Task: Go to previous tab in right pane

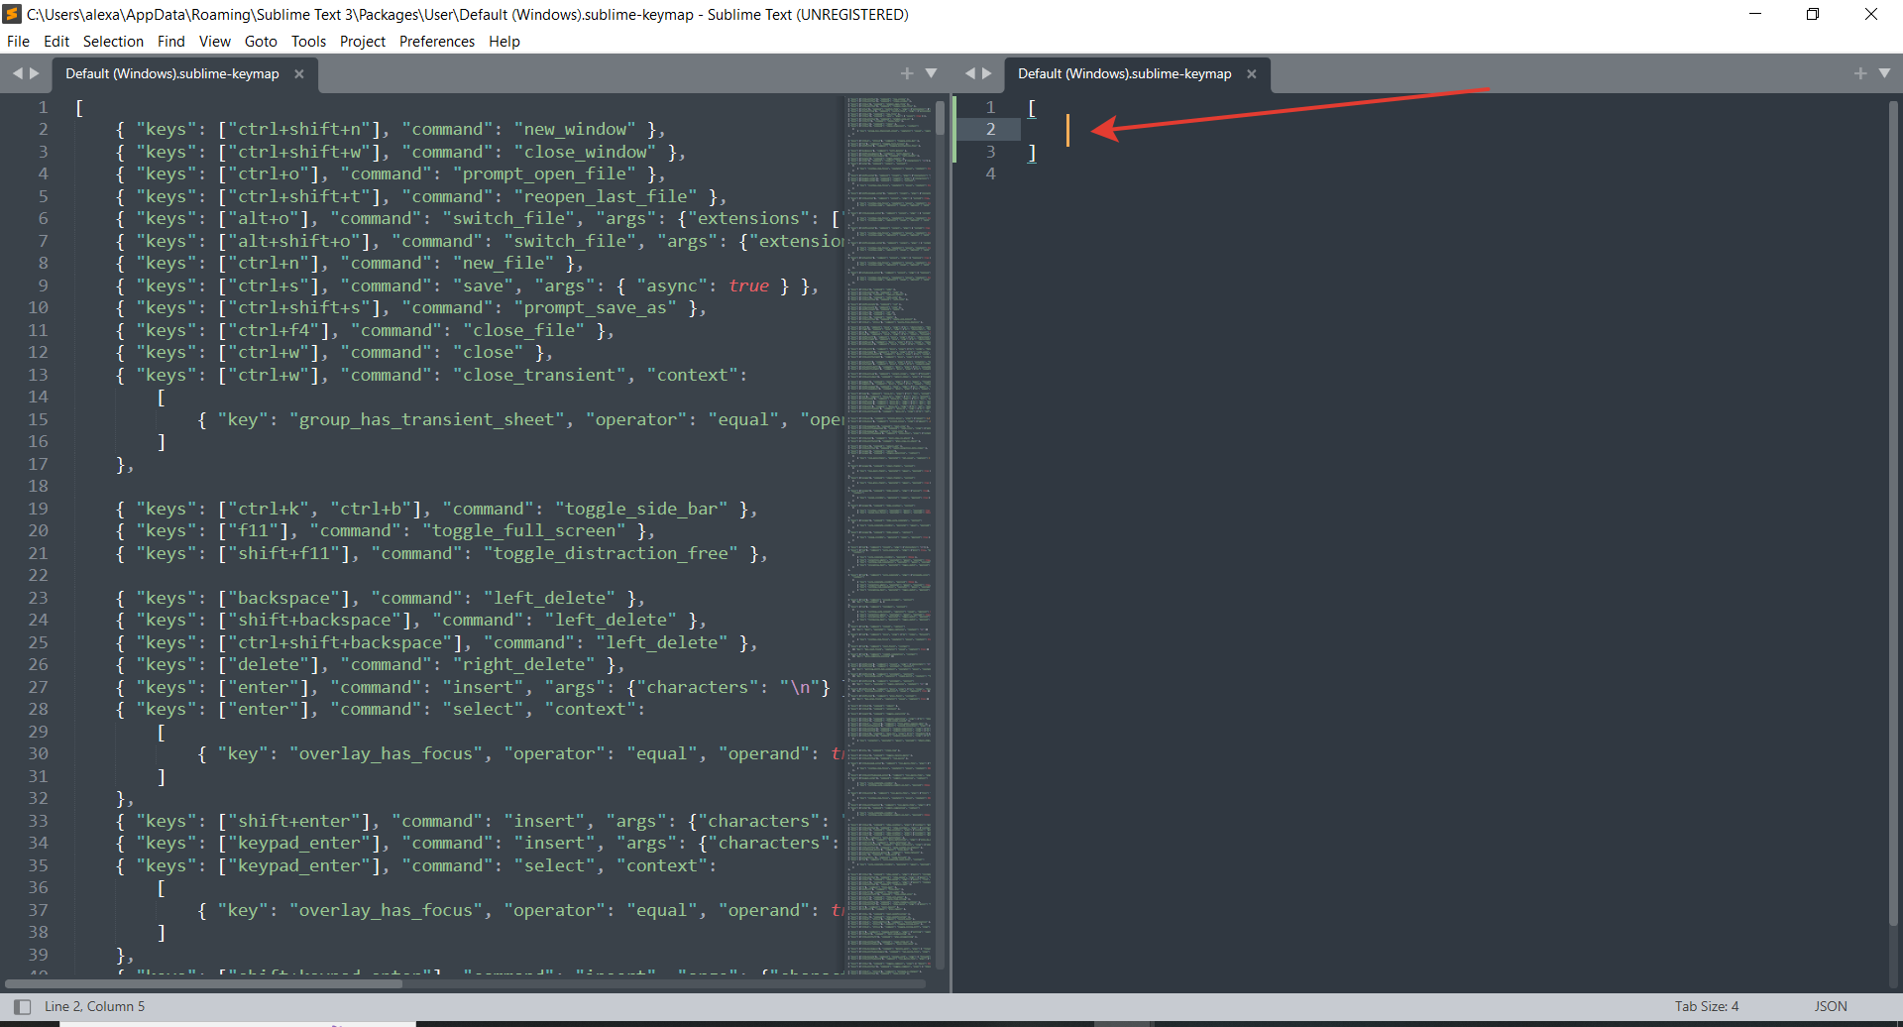Action: pos(970,73)
